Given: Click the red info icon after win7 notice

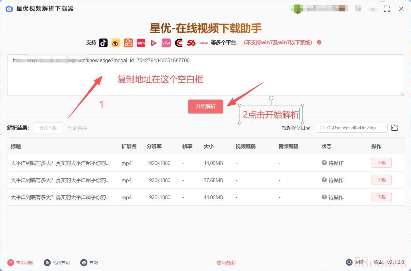Looking at the screenshot, I should (319, 43).
